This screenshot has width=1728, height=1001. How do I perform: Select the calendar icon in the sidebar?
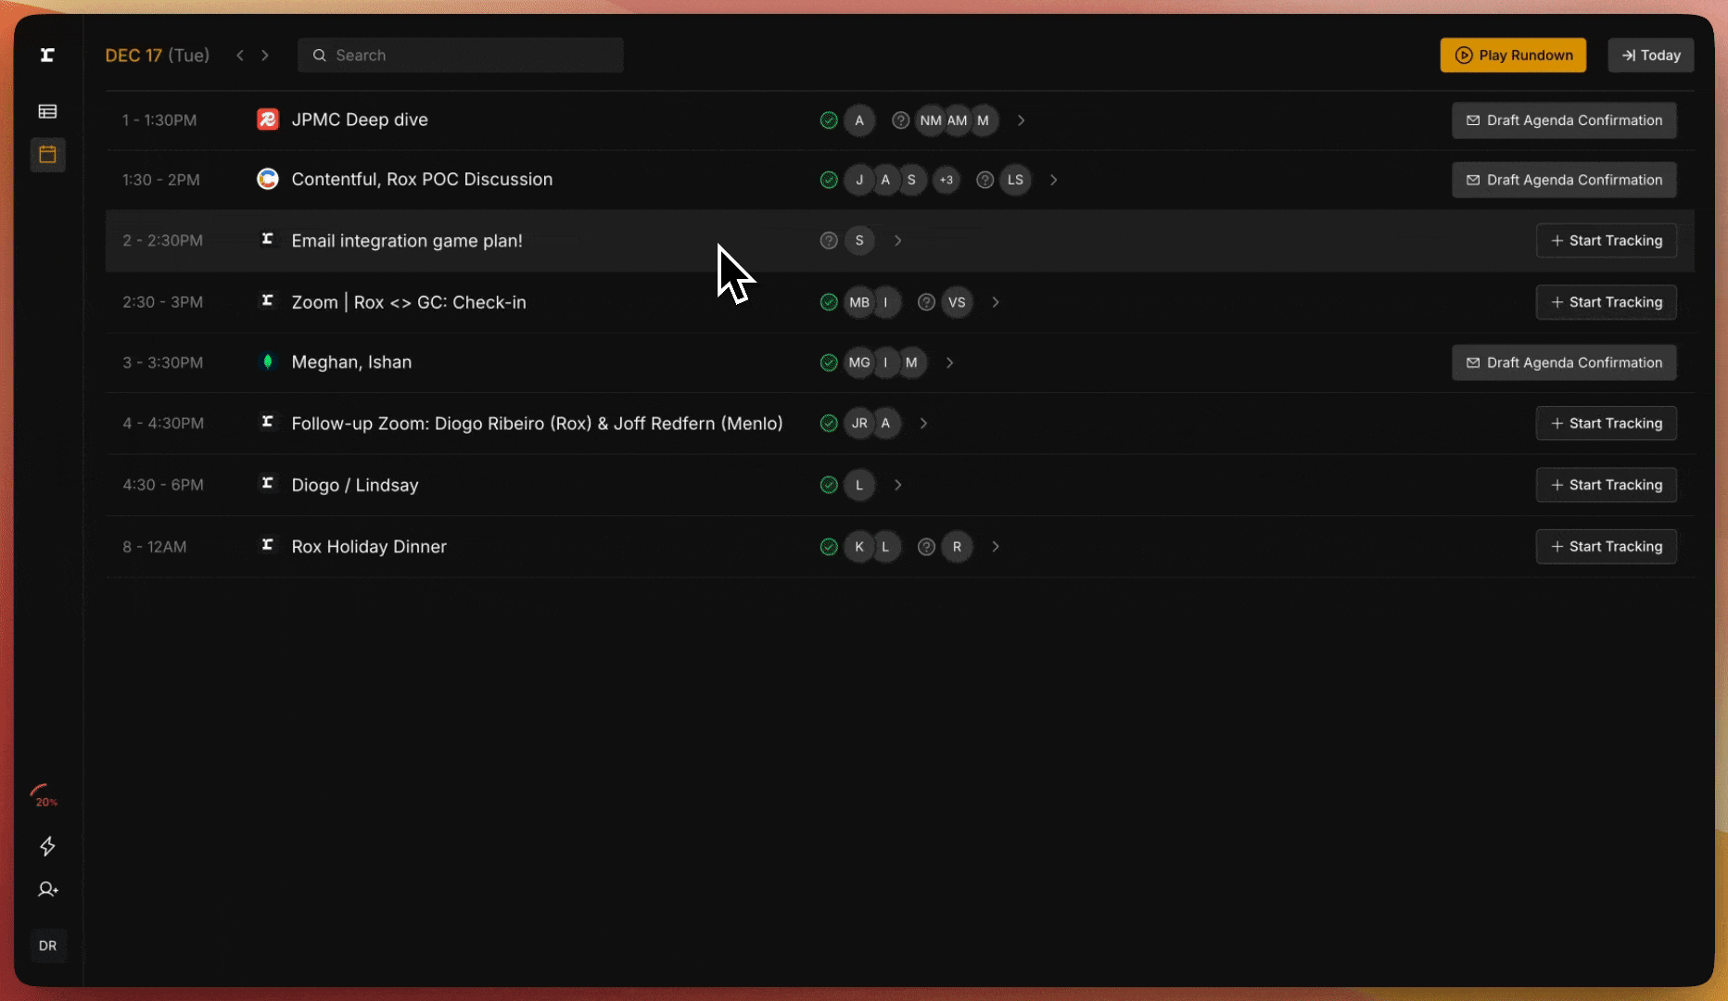[x=47, y=155]
